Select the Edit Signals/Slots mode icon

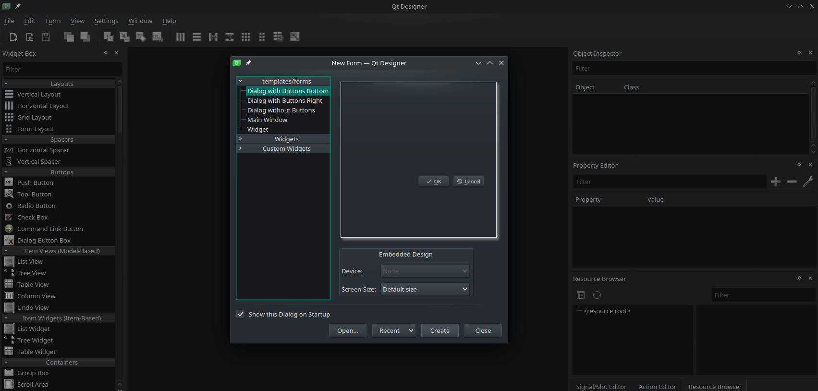tap(125, 37)
